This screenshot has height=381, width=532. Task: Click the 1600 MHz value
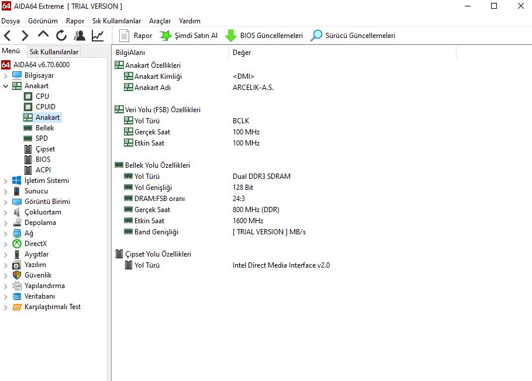pyautogui.click(x=248, y=221)
